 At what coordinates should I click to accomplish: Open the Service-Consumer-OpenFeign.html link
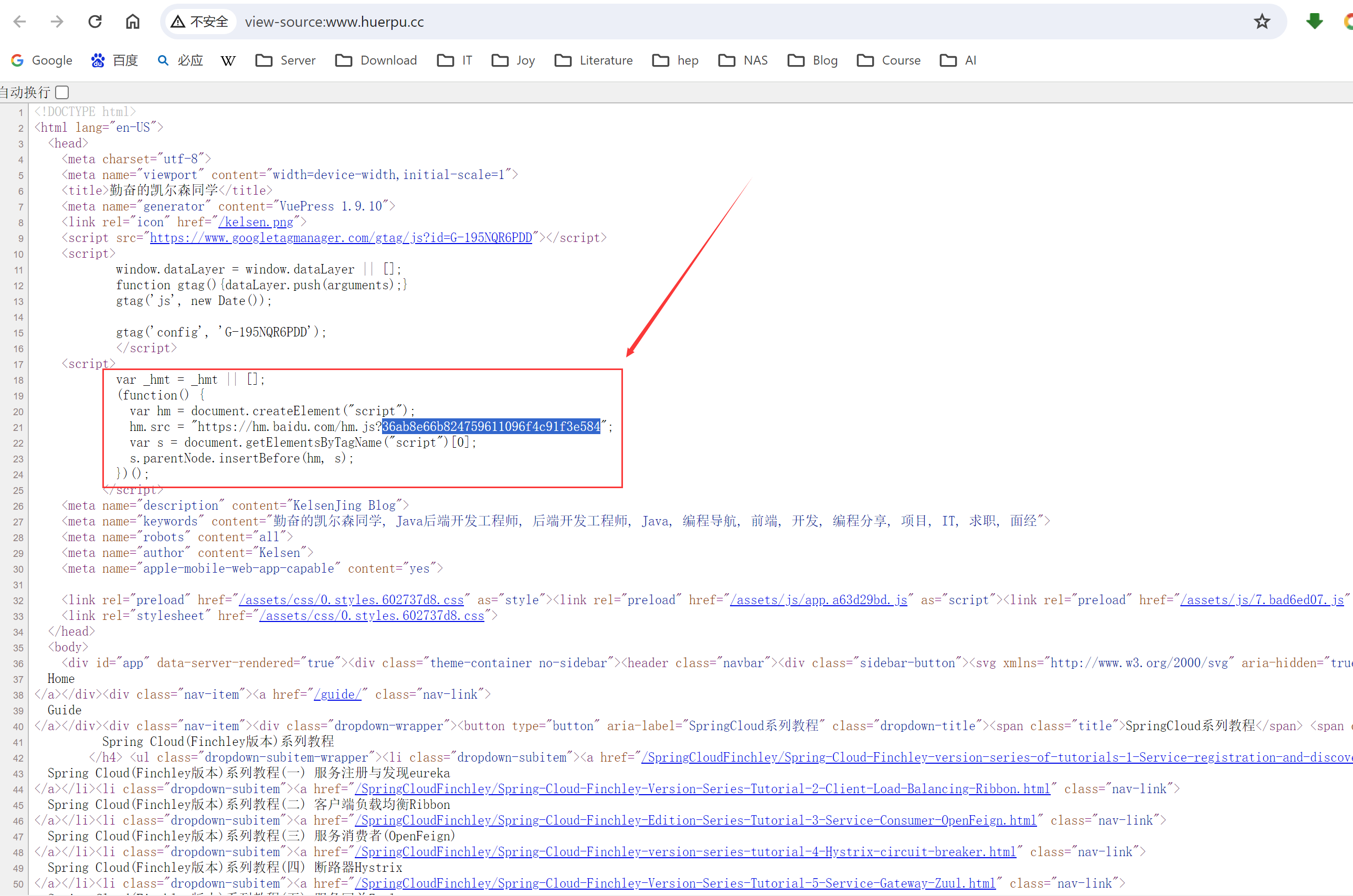695,820
